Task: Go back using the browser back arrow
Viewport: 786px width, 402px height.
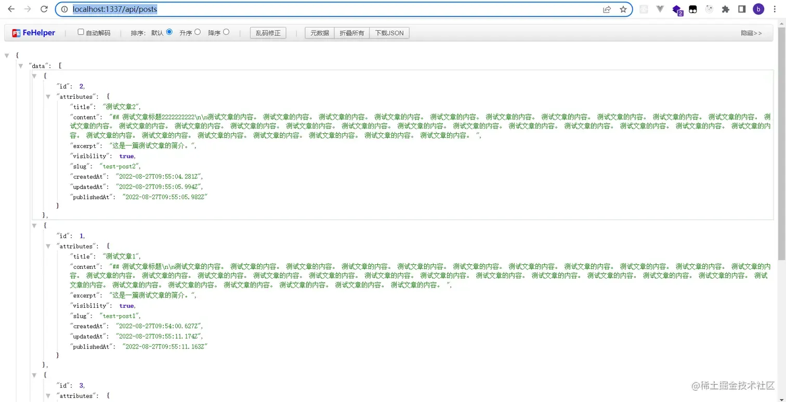Action: pyautogui.click(x=11, y=9)
